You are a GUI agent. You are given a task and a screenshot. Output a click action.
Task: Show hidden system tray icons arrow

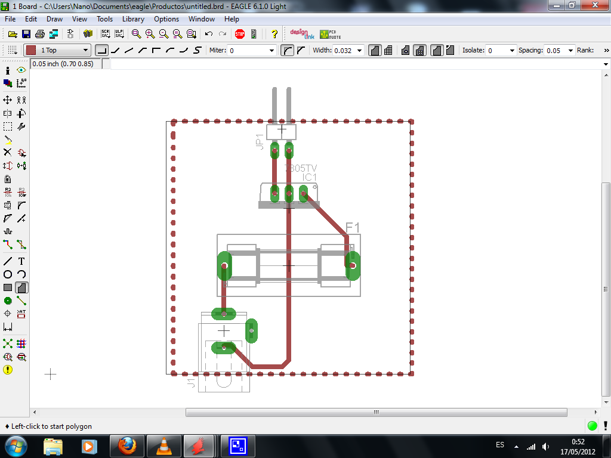pos(516,446)
